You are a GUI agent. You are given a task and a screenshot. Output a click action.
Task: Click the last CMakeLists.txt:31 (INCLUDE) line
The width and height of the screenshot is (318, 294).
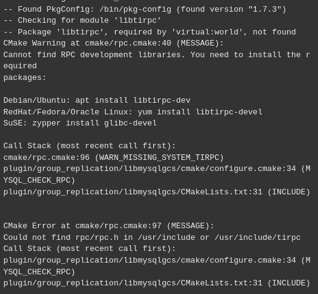tap(157, 283)
